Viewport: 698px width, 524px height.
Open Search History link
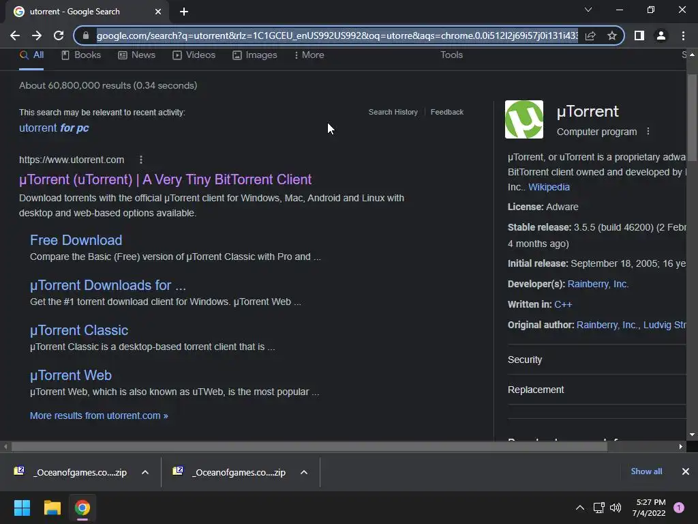pyautogui.click(x=393, y=113)
